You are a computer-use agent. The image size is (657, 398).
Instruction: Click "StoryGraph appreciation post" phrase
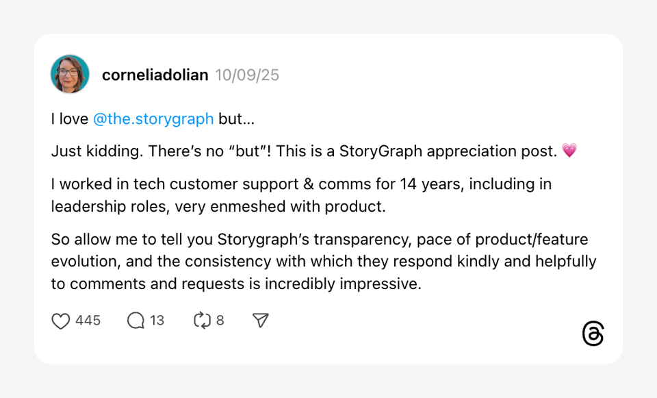coord(448,151)
